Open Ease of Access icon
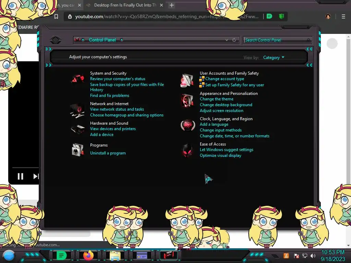This screenshot has width=351, height=263. [187, 150]
